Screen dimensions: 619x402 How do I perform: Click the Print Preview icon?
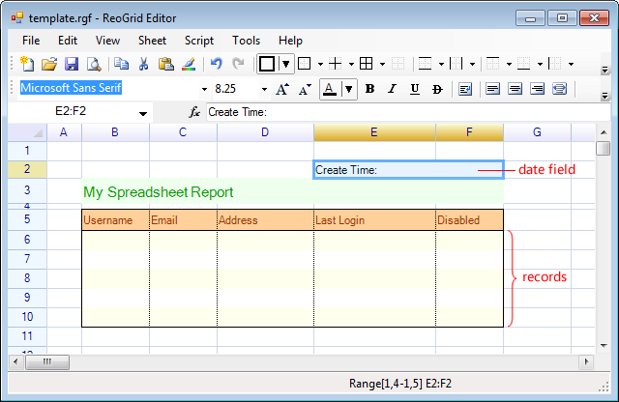pos(94,65)
